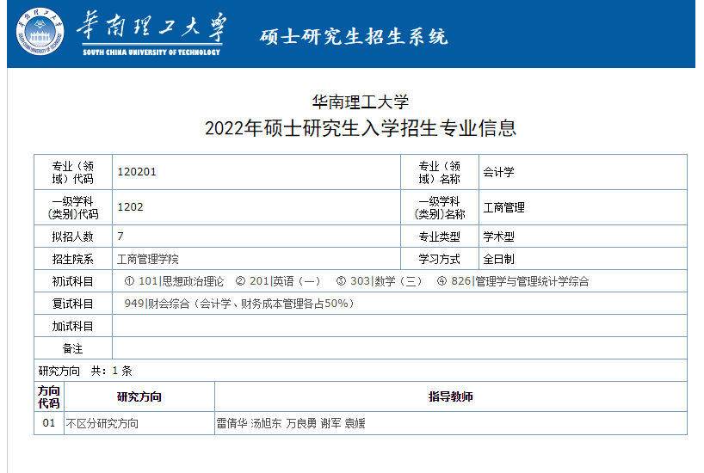Click the 专业（领域）代码 label cell
This screenshot has width=704, height=473.
73,172
